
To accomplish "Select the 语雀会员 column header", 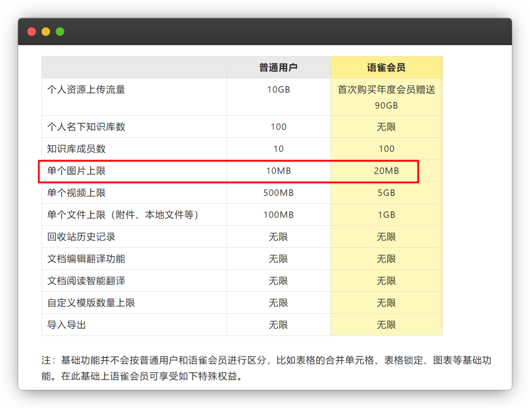I will tap(386, 68).
